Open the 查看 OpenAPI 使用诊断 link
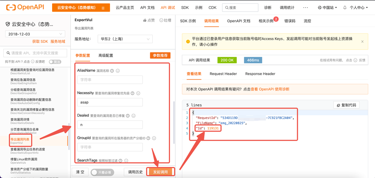This screenshot has height=178, width=375. (x=270, y=89)
